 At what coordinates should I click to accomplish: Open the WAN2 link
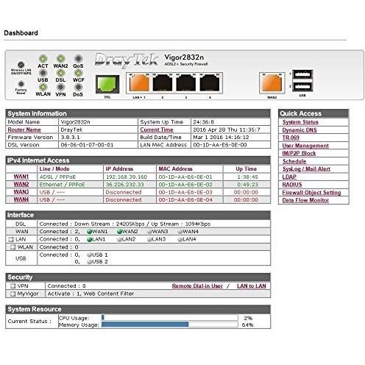tap(21, 184)
